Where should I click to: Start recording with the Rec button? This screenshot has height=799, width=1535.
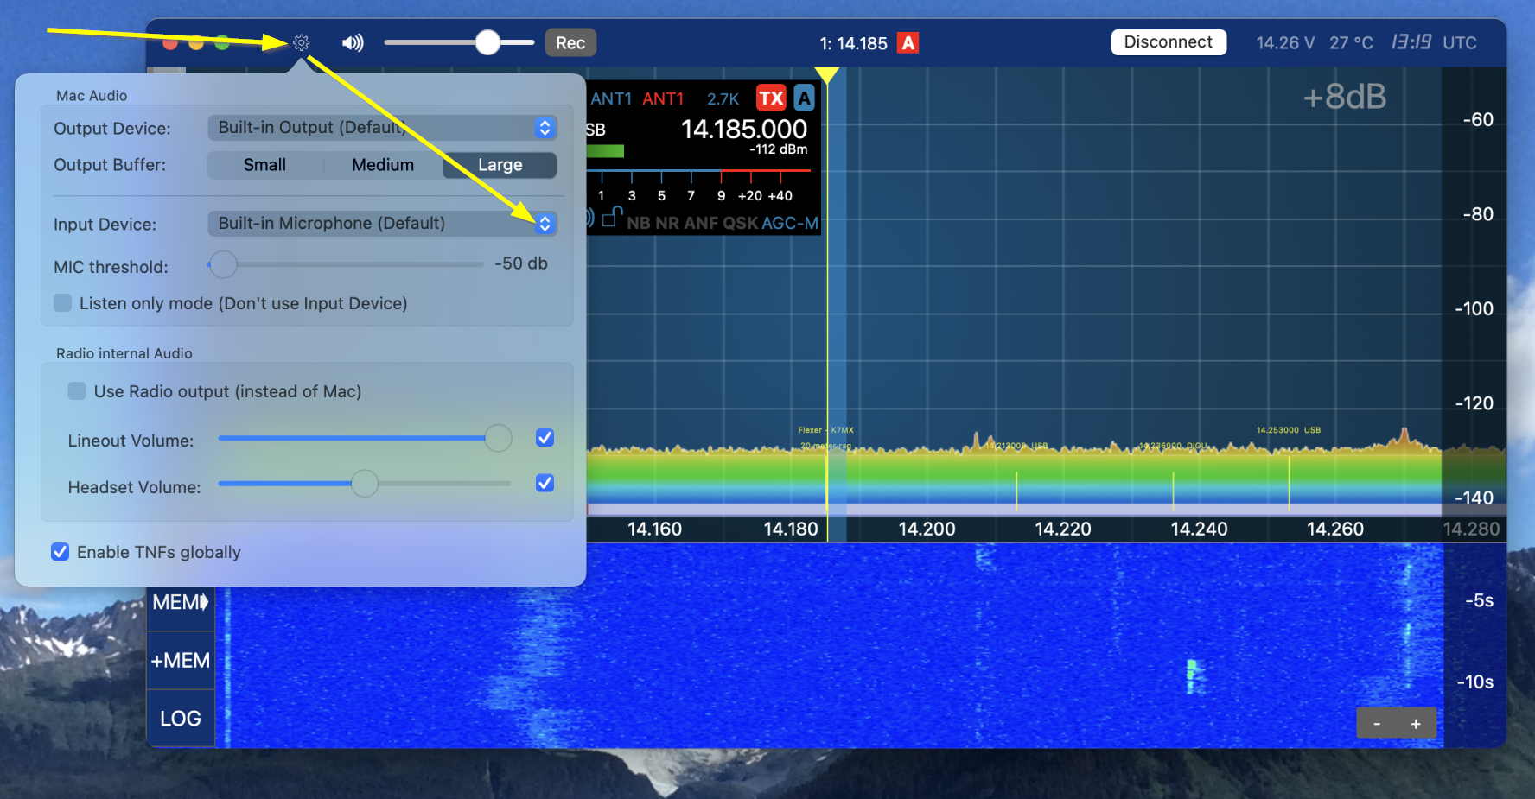(570, 43)
